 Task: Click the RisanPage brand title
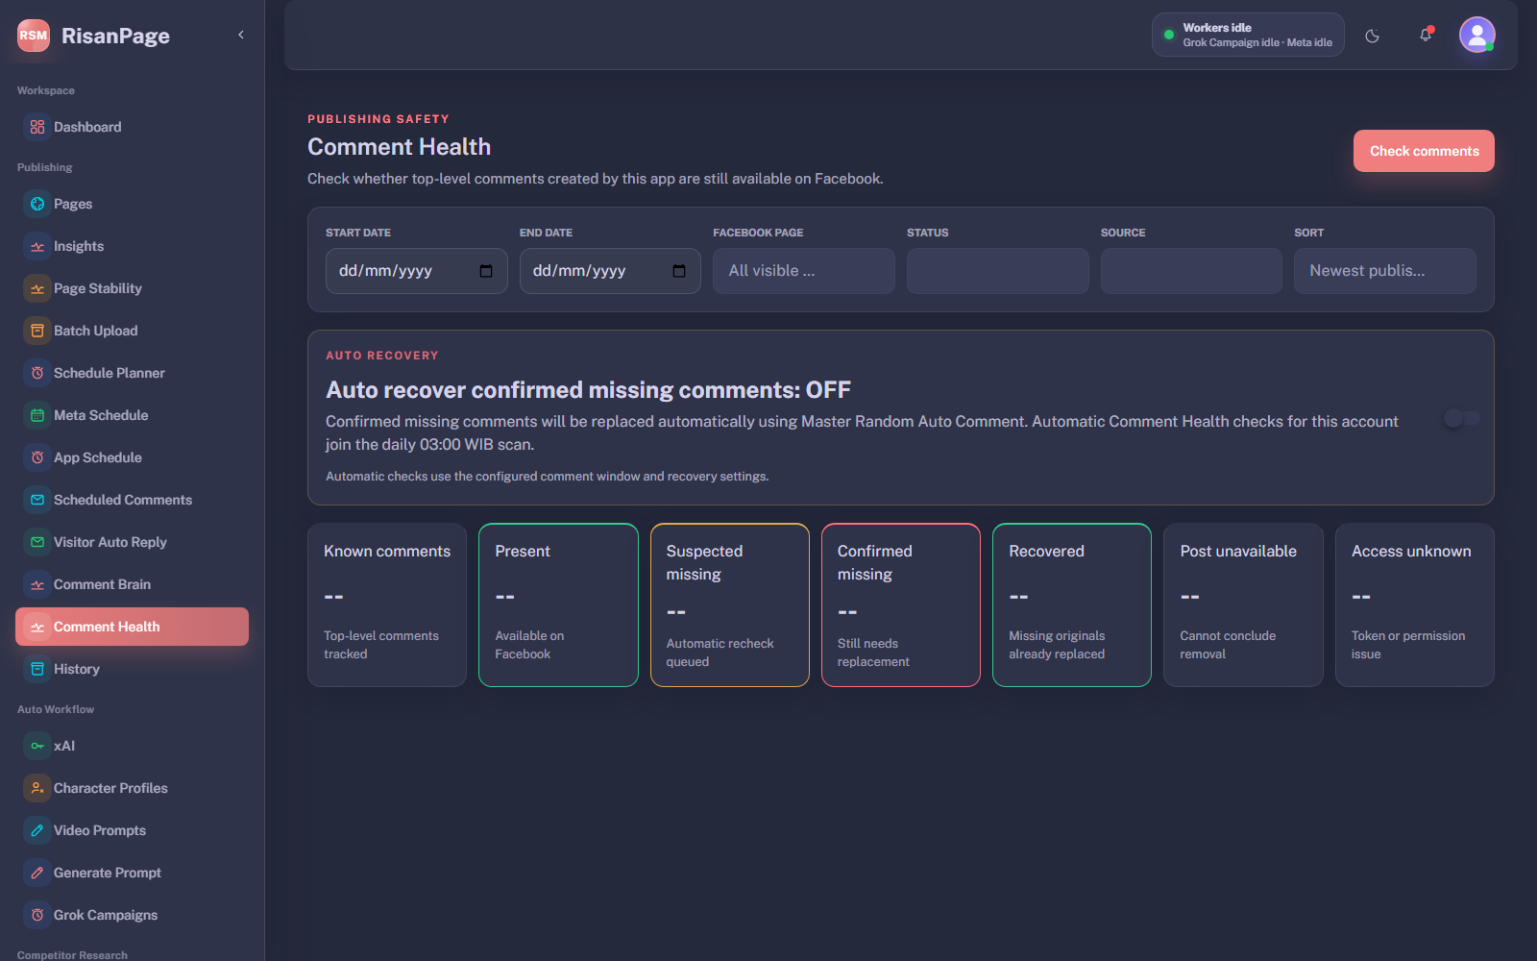115,36
